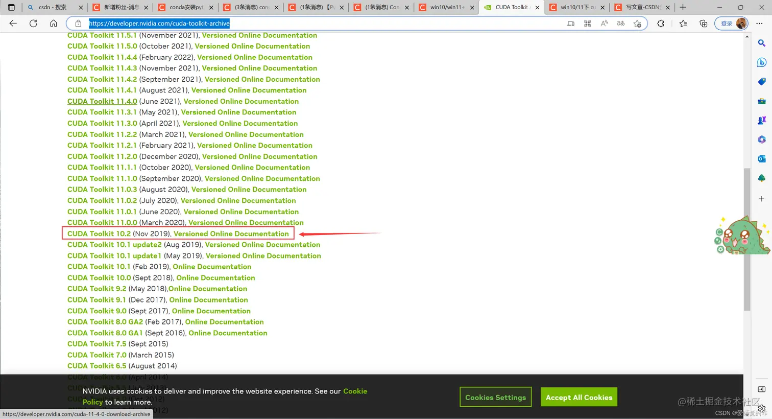The height and width of the screenshot is (419, 772).
Task: Open Settings and more ellipsis menu
Action: [x=759, y=24]
